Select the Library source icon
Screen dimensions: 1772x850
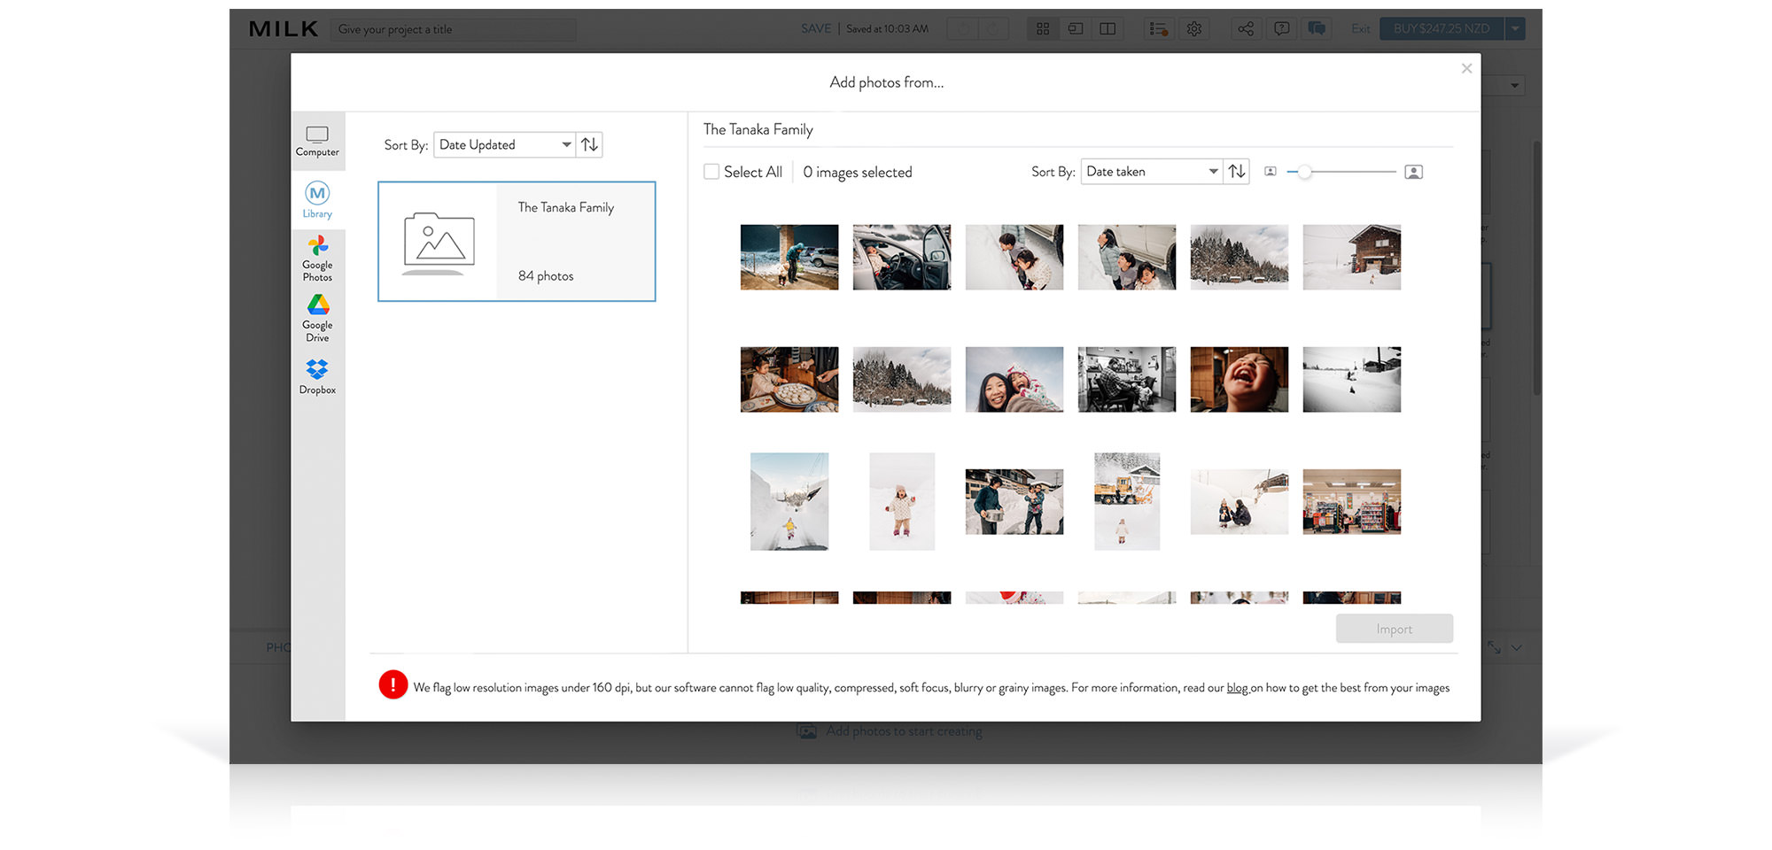point(317,200)
